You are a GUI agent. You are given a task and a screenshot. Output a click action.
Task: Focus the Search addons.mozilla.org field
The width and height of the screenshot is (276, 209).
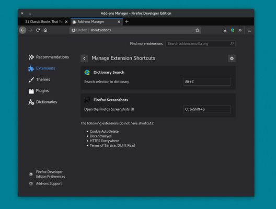200,44
